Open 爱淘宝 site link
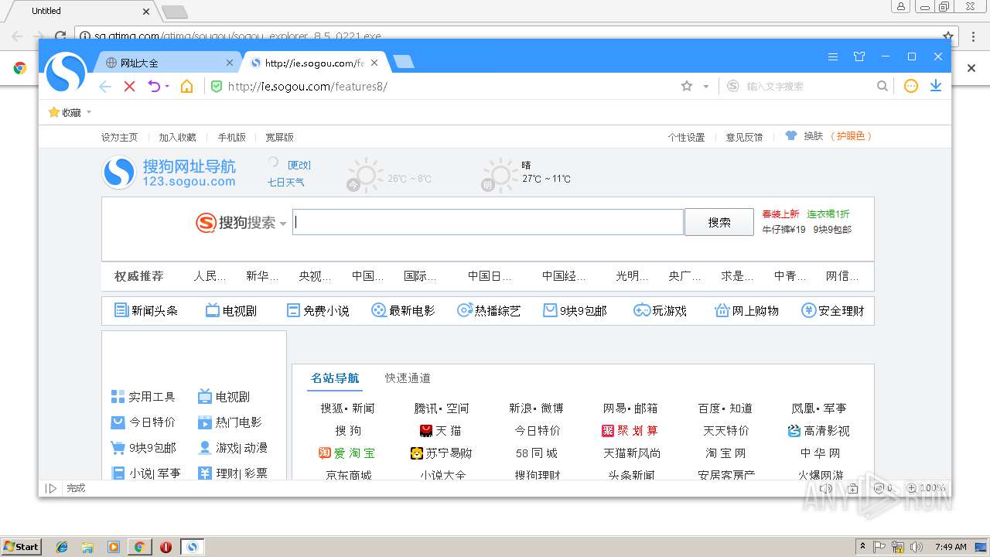Image resolution: width=990 pixels, height=557 pixels. click(346, 453)
